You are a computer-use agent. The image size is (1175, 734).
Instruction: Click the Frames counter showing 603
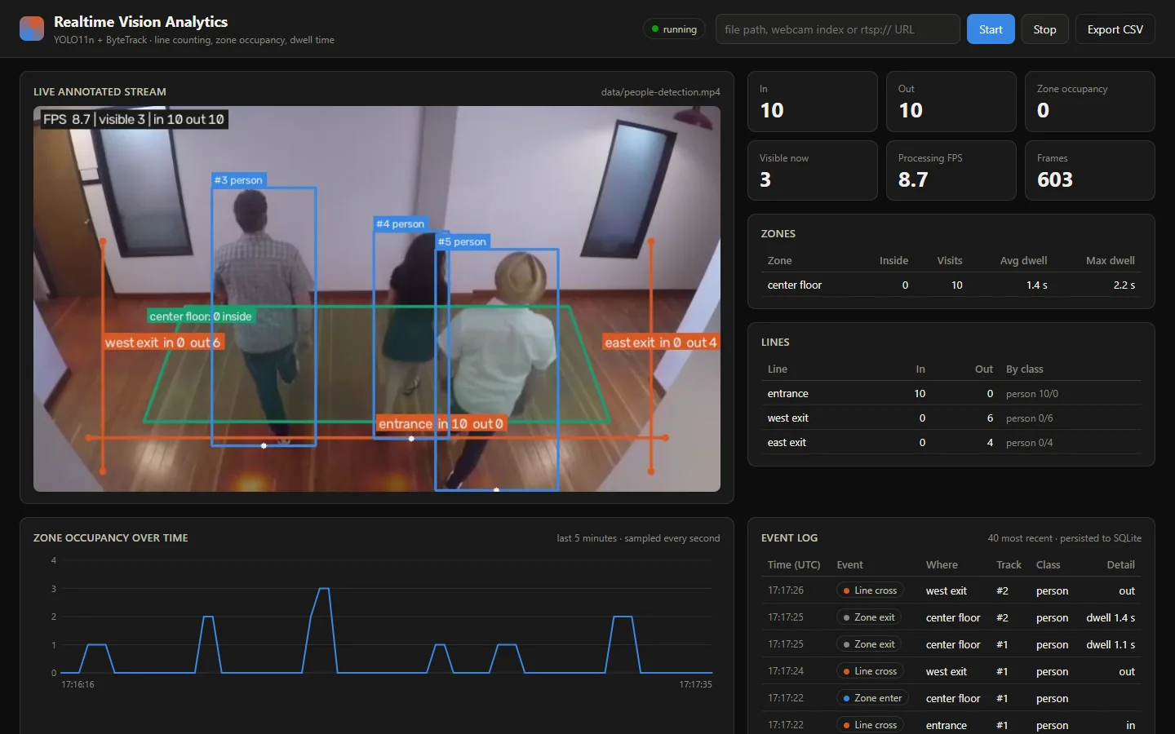click(x=1090, y=170)
